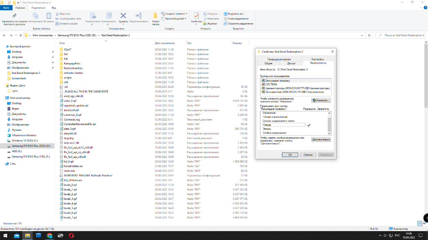Viewport: 428px width, 240px height.
Task: Open the Вид ribbon tab
Action: pyautogui.click(x=53, y=7)
